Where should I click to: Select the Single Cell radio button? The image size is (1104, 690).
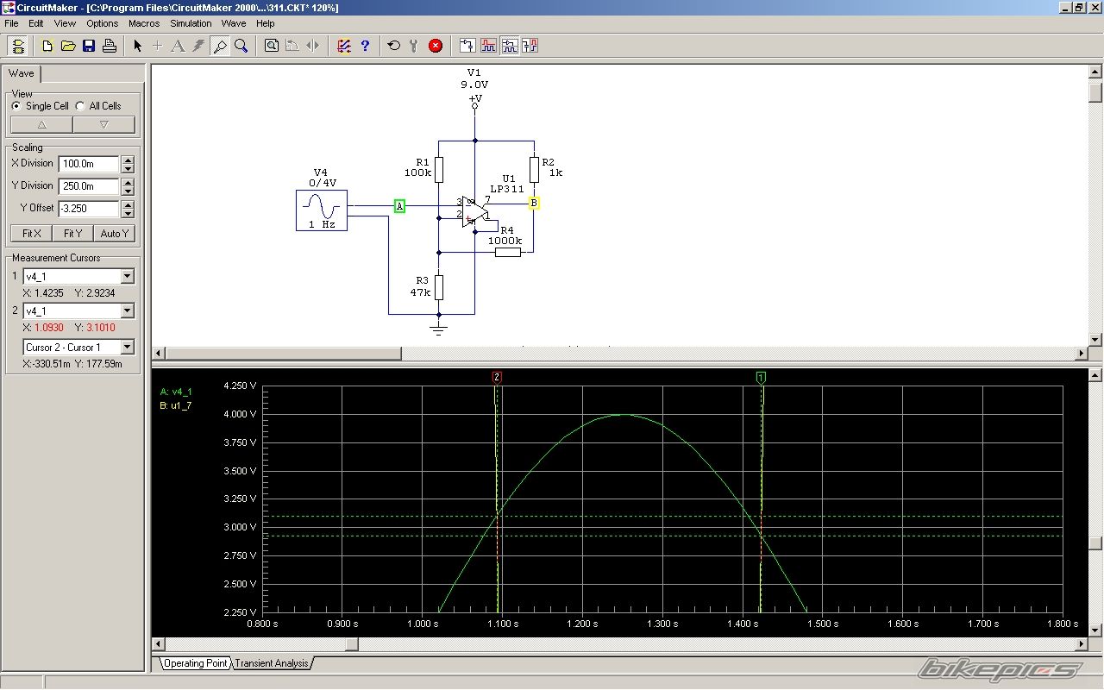tap(16, 106)
